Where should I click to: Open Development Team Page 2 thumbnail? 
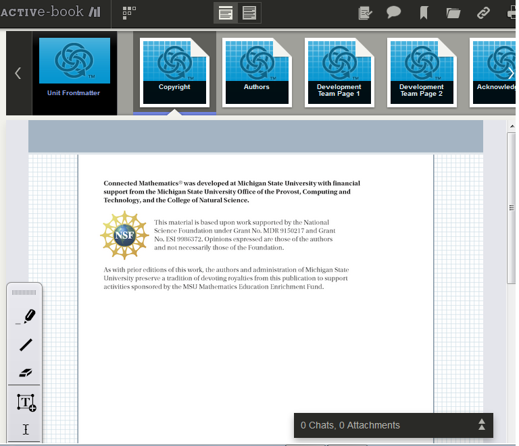point(422,73)
